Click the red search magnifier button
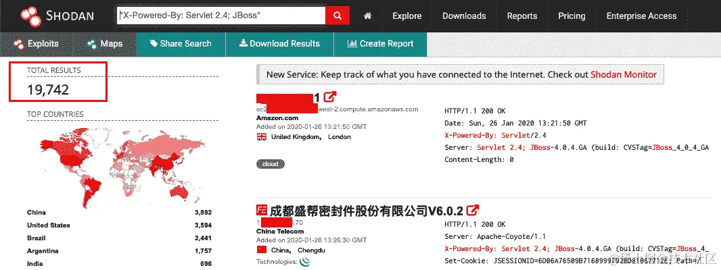 click(x=338, y=16)
